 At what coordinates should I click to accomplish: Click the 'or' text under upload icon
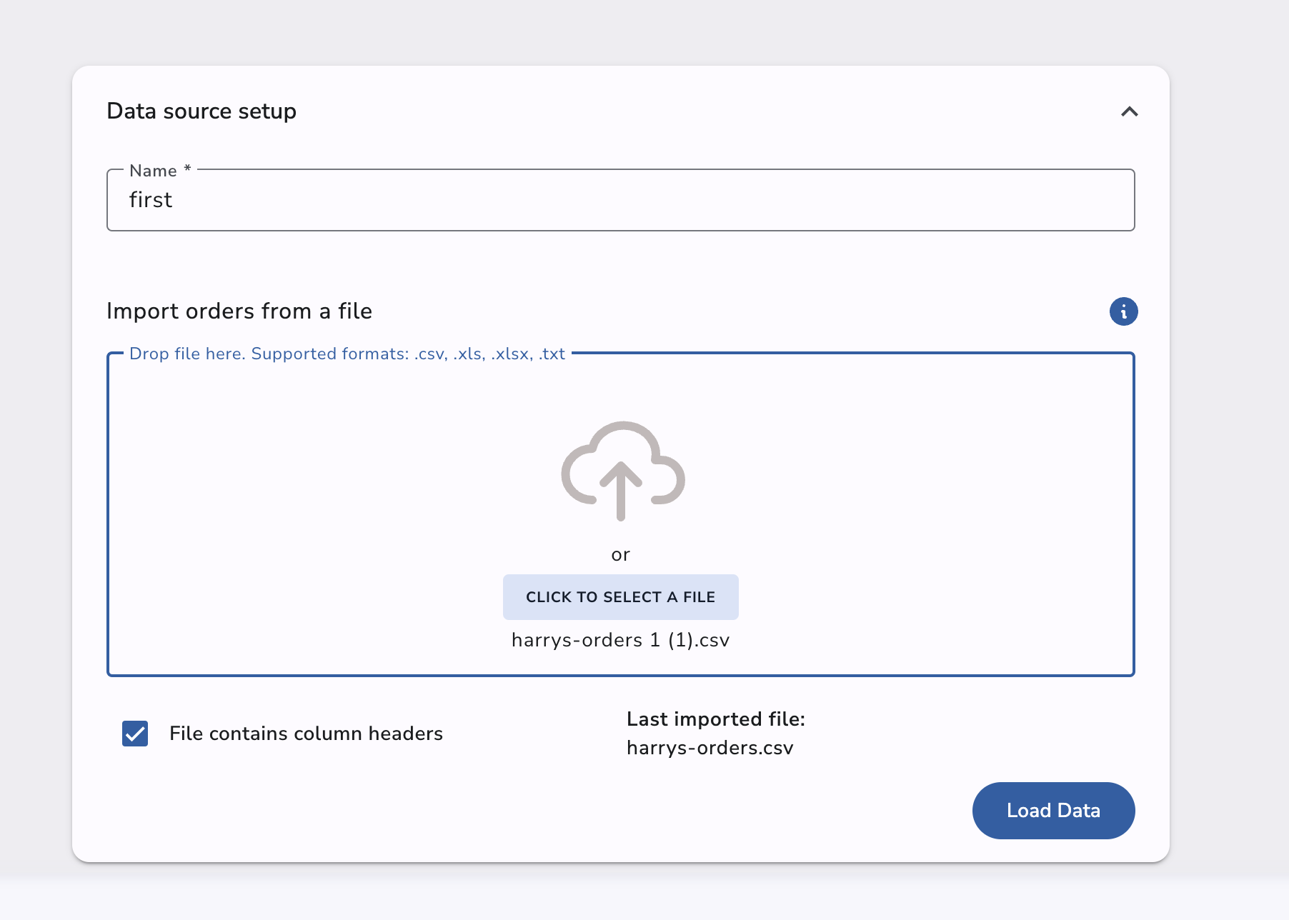pyautogui.click(x=620, y=555)
